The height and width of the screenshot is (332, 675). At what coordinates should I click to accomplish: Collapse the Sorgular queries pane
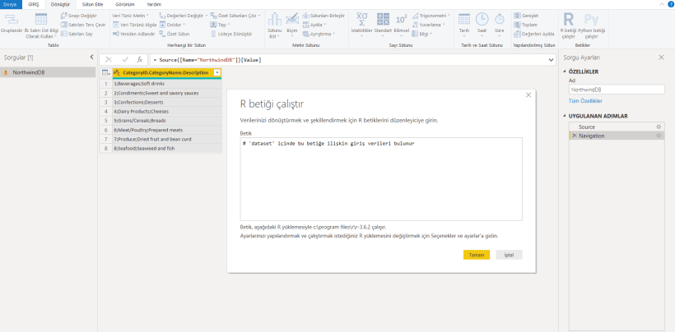click(x=91, y=58)
